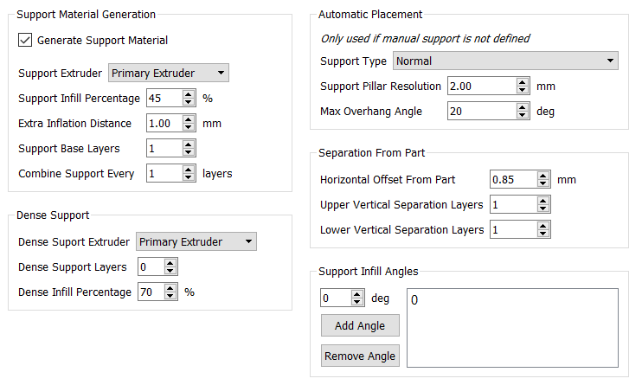This screenshot has width=642, height=385.
Task: Increase Horizontal Offset From Part value
Action: pos(543,176)
